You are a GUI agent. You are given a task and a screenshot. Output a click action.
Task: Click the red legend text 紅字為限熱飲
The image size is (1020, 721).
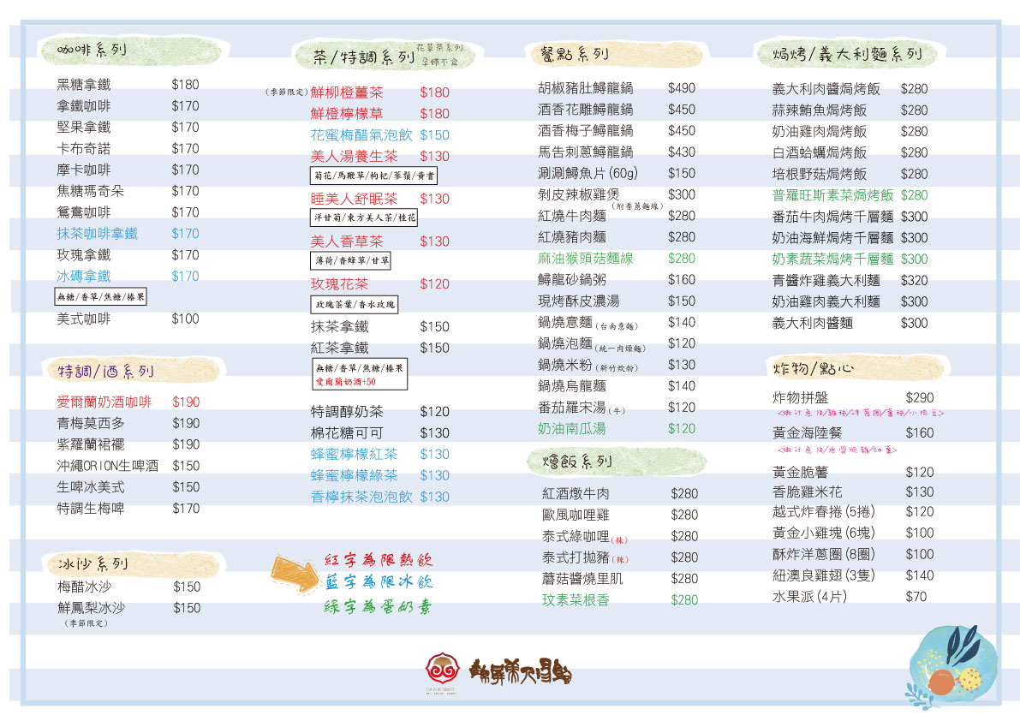coord(379,560)
